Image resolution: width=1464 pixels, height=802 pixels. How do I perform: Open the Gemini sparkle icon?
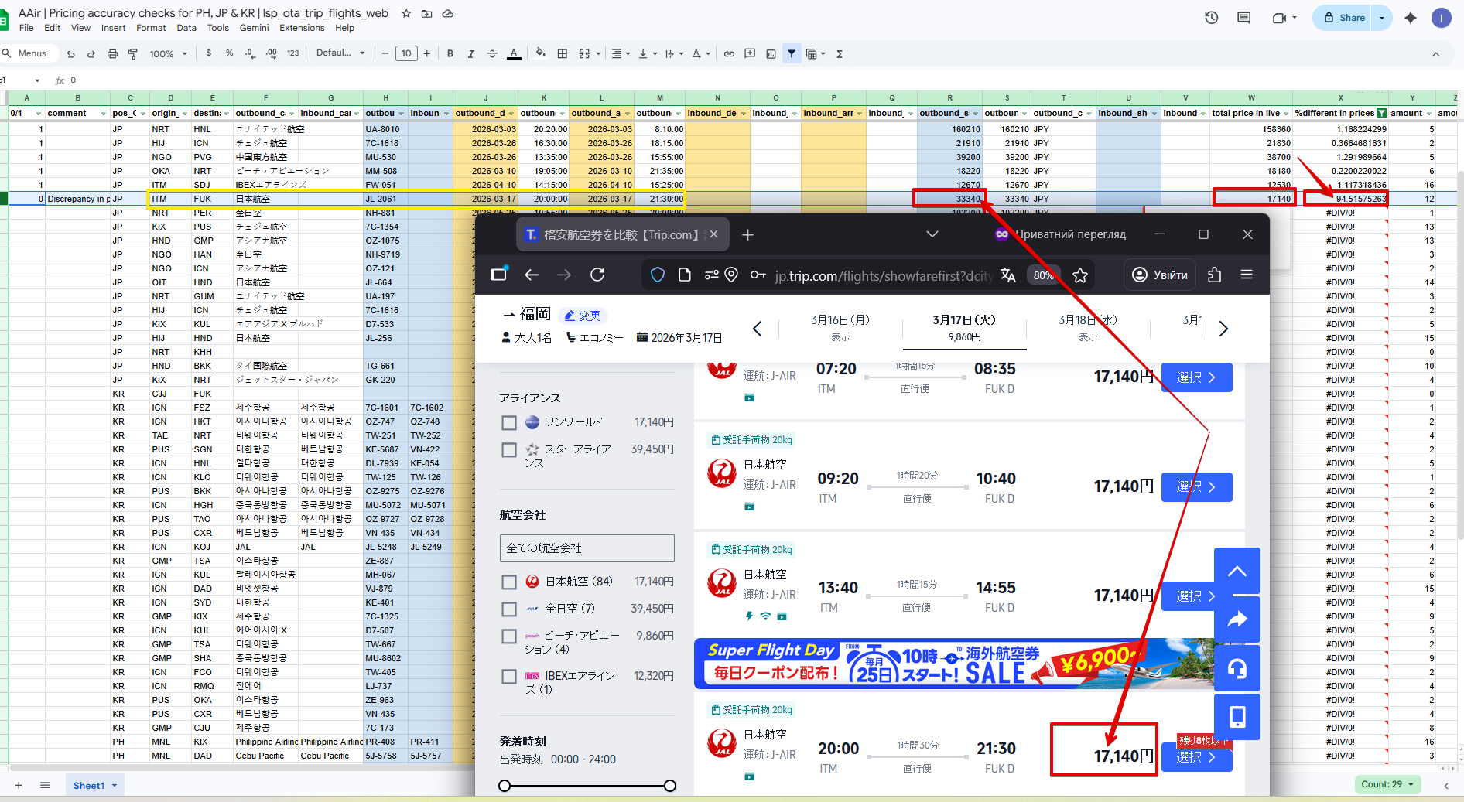click(1411, 18)
